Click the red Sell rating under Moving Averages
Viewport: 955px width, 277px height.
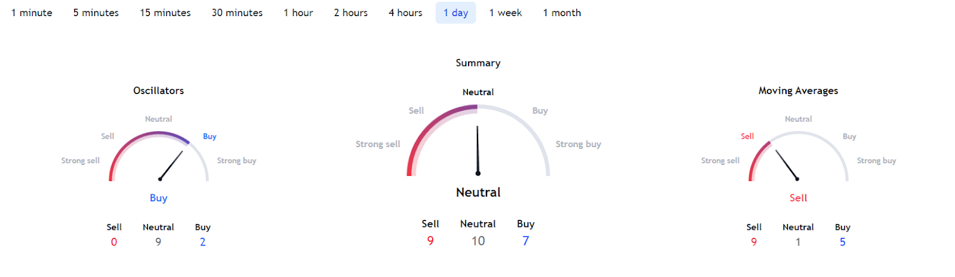click(x=798, y=198)
